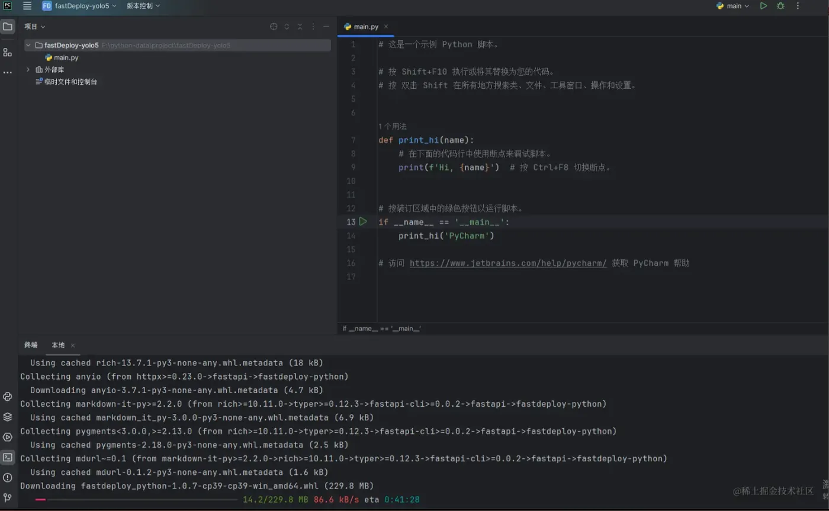Screen dimensions: 829x511
Task: Click the PyCharm logo icon
Action: point(8,6)
